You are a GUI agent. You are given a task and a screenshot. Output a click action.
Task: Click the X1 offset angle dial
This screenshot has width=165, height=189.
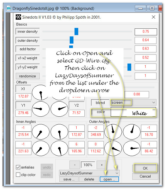click(41, 93)
